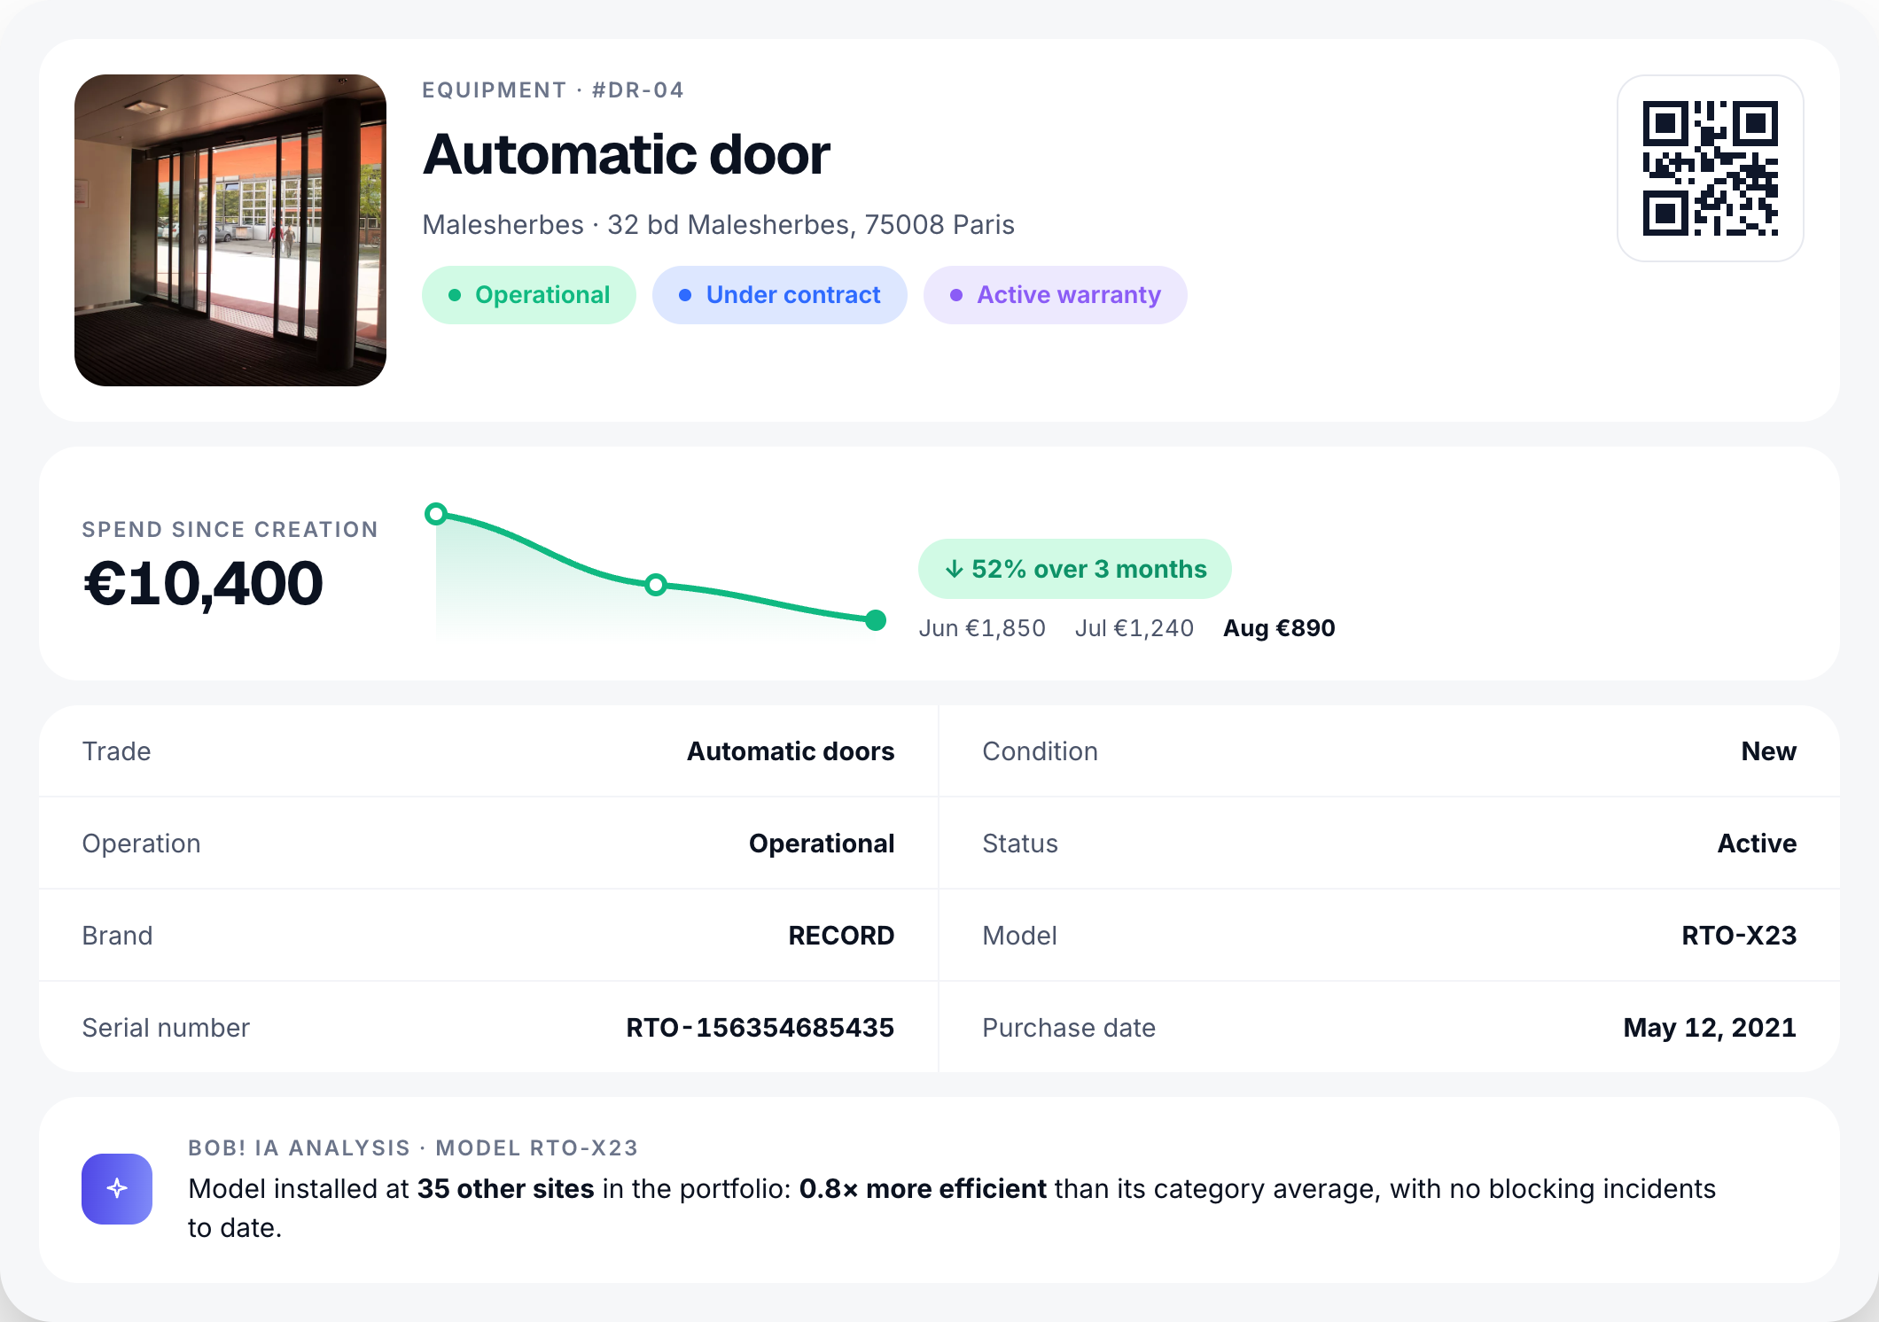The width and height of the screenshot is (1879, 1322).
Task: Click the Serial number row label
Action: point(166,1028)
